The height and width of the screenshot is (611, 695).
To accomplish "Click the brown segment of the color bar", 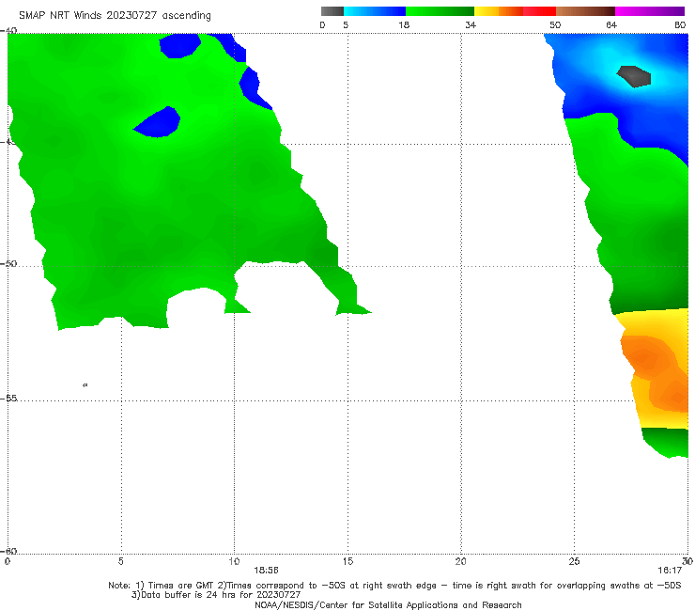I will (x=585, y=11).
